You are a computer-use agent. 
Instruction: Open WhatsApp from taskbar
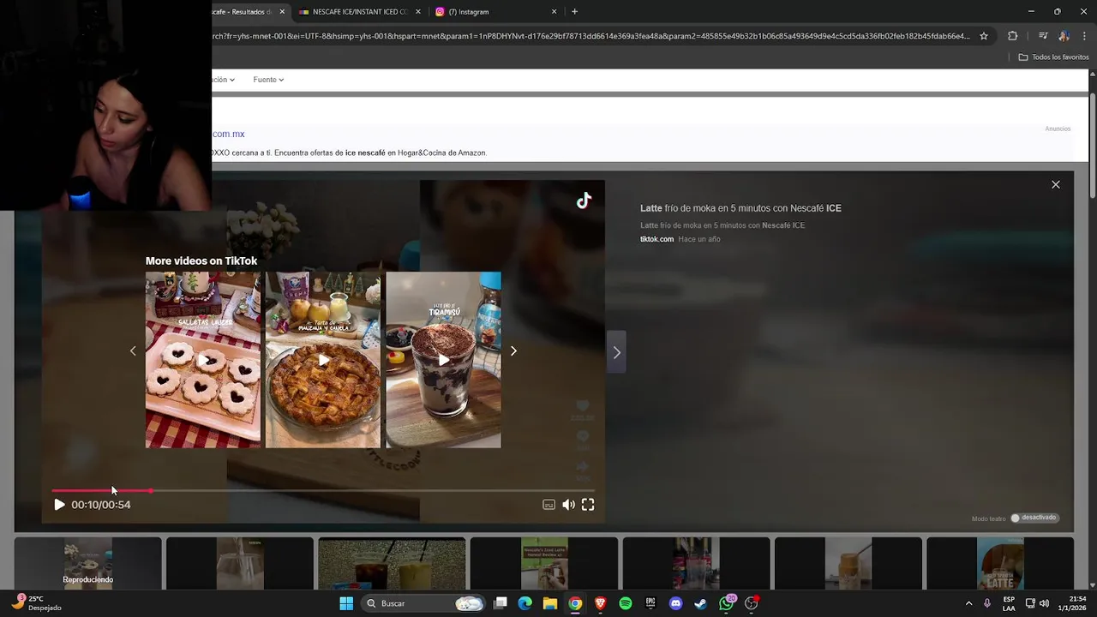(727, 603)
